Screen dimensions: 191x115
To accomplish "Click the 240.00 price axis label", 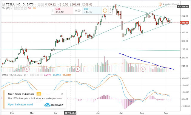I will pyautogui.click(x=185, y=66).
